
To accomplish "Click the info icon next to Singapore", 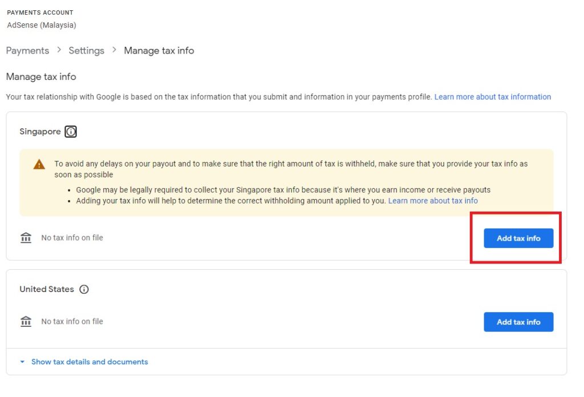I will pos(71,132).
